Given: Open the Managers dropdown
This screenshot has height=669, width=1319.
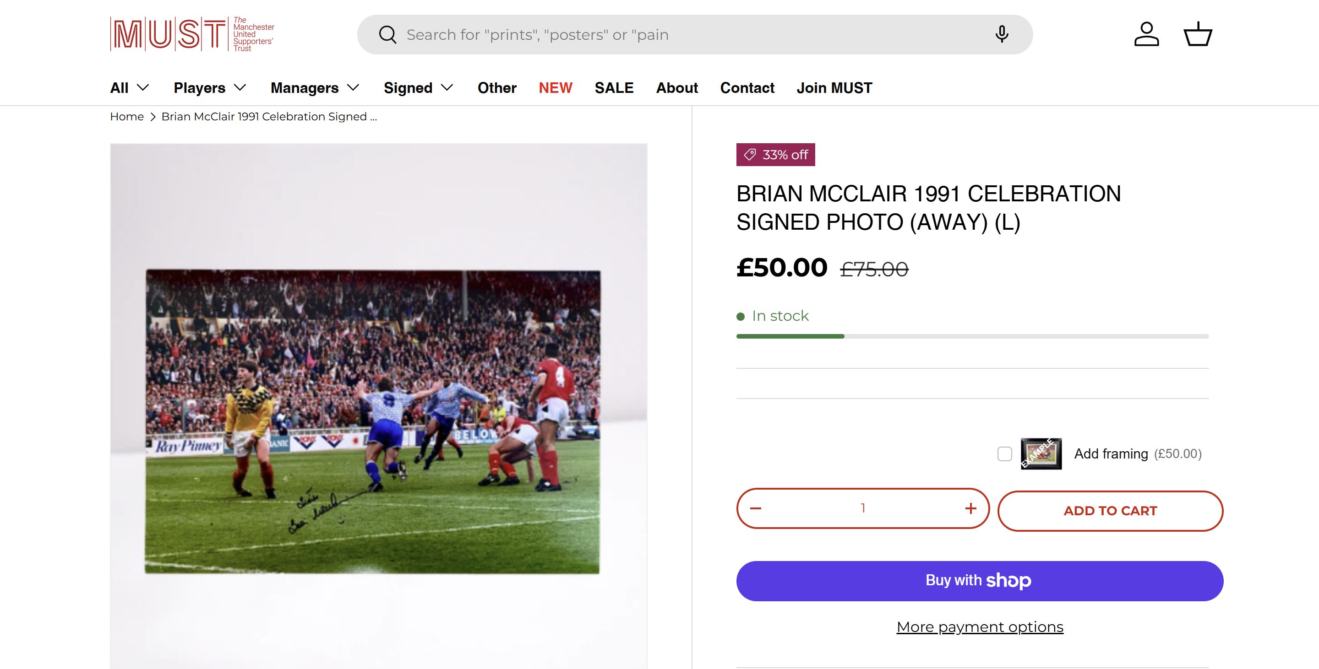Looking at the screenshot, I should (x=314, y=88).
